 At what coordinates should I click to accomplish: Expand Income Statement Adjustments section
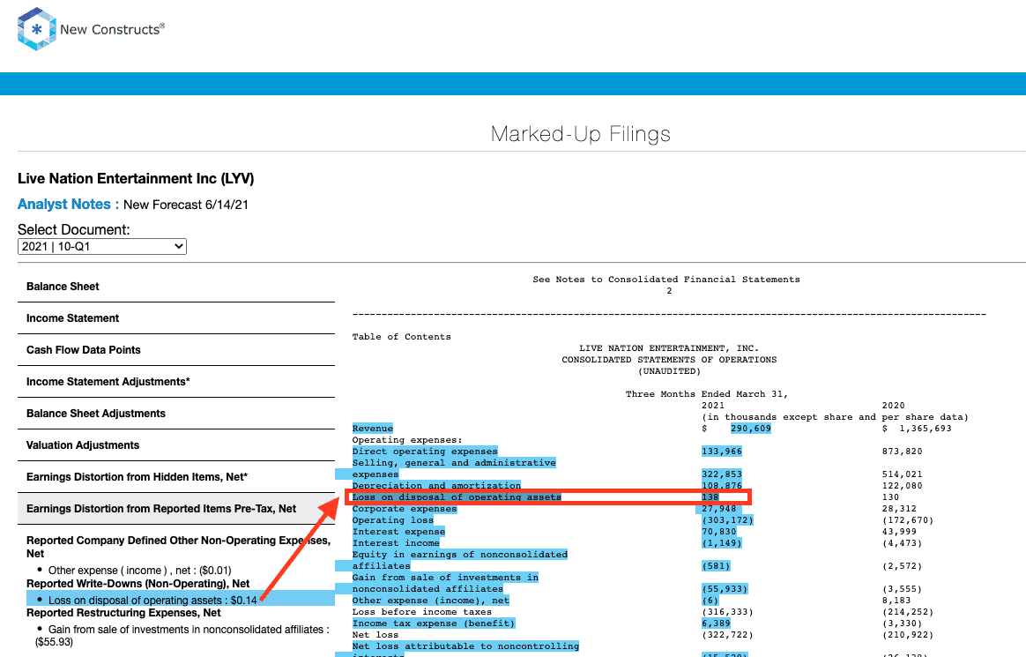click(x=176, y=382)
